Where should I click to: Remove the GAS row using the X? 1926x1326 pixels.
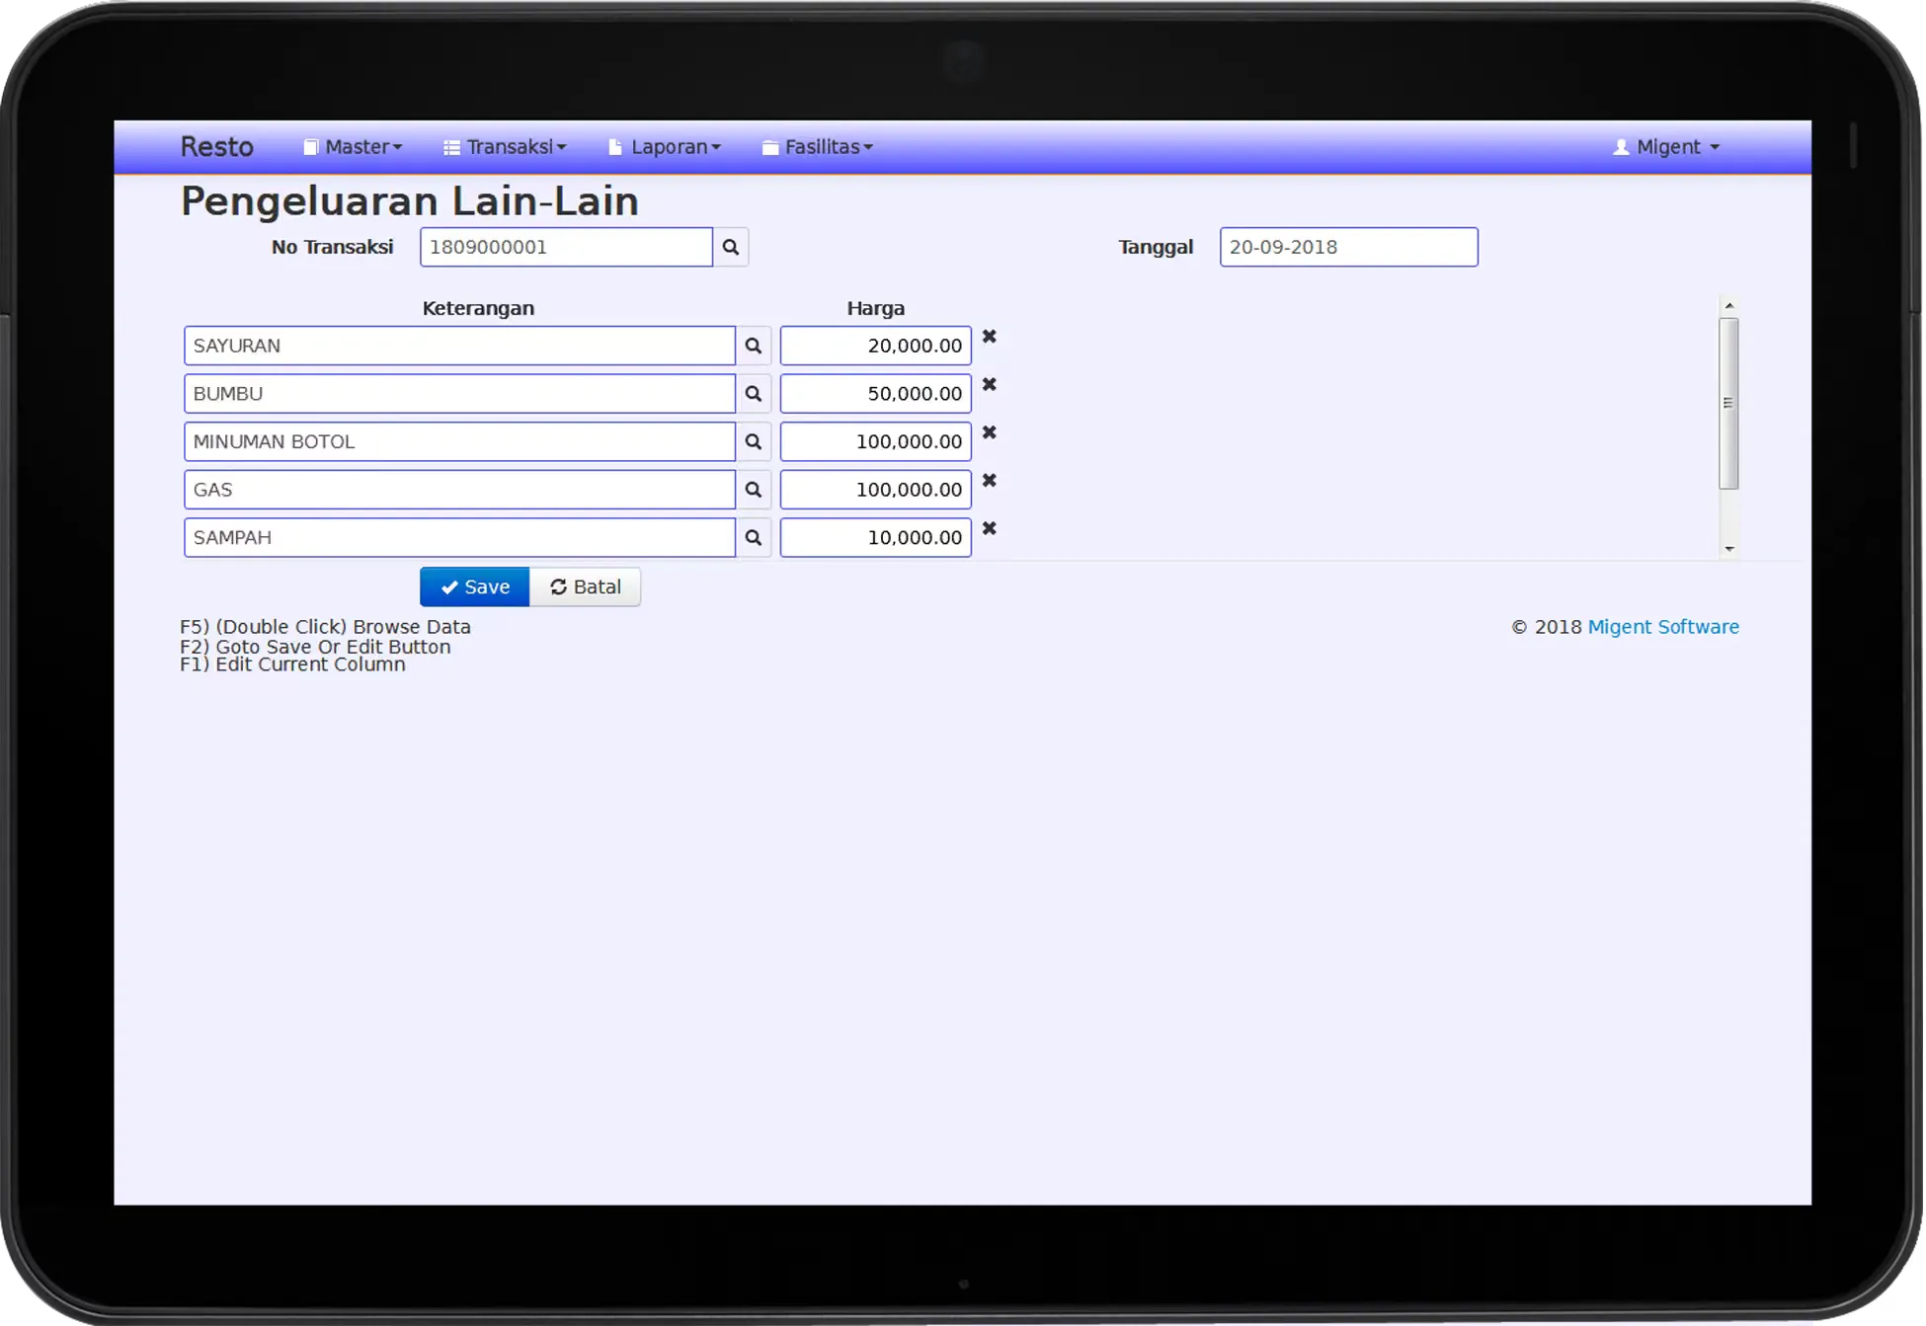tap(989, 481)
